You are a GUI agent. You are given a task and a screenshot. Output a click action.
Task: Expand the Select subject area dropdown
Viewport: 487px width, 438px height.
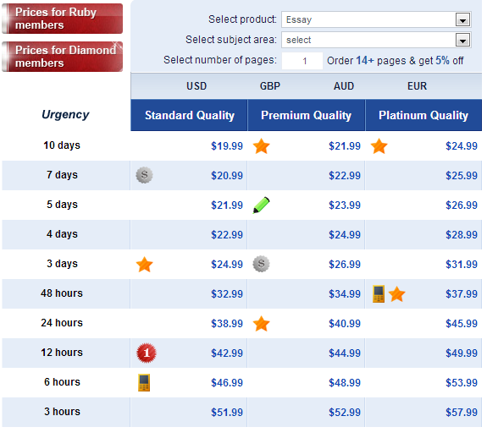(x=462, y=40)
